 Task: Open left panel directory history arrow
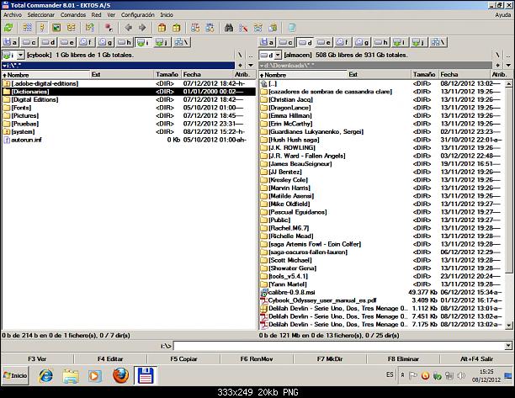(251, 65)
